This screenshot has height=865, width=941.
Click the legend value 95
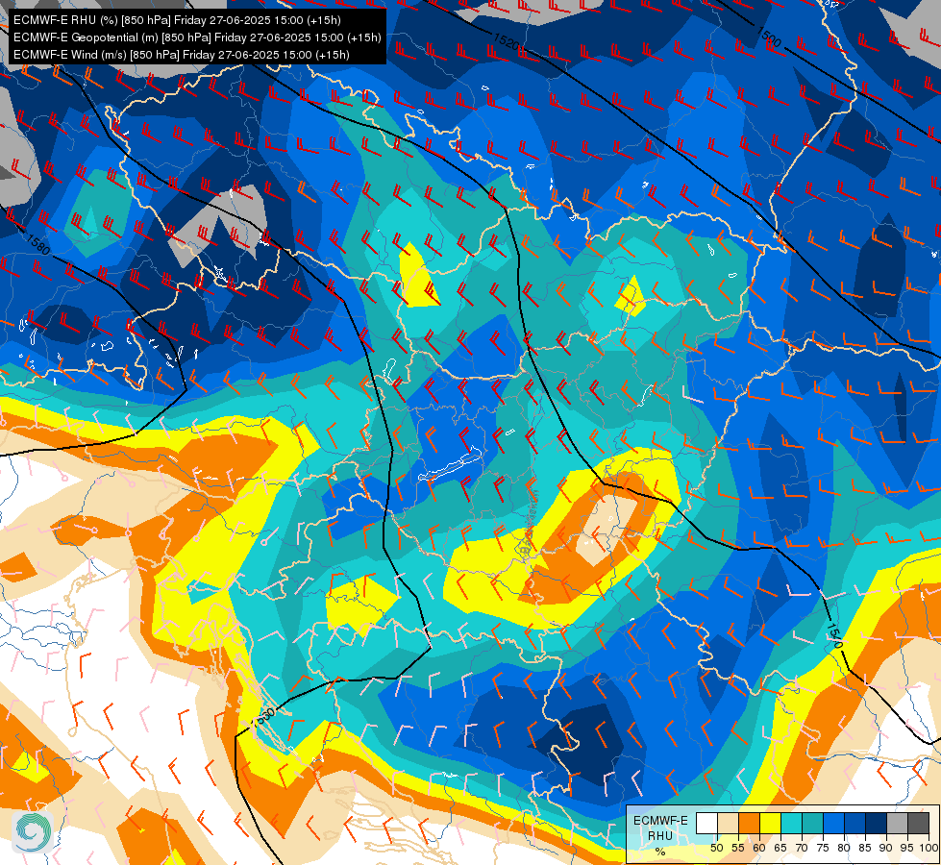[907, 848]
